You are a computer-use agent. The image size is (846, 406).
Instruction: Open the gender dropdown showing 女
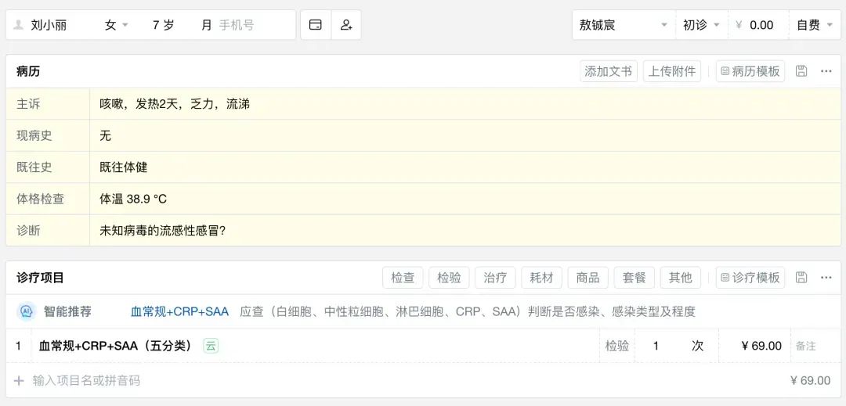116,25
